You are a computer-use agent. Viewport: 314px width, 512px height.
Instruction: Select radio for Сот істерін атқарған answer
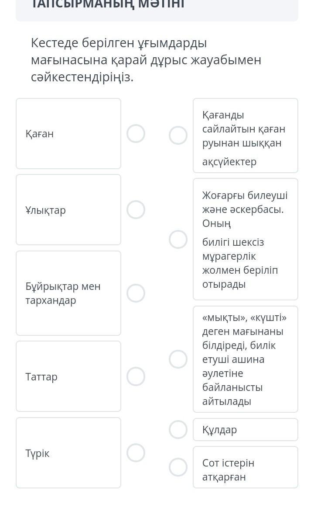click(178, 467)
